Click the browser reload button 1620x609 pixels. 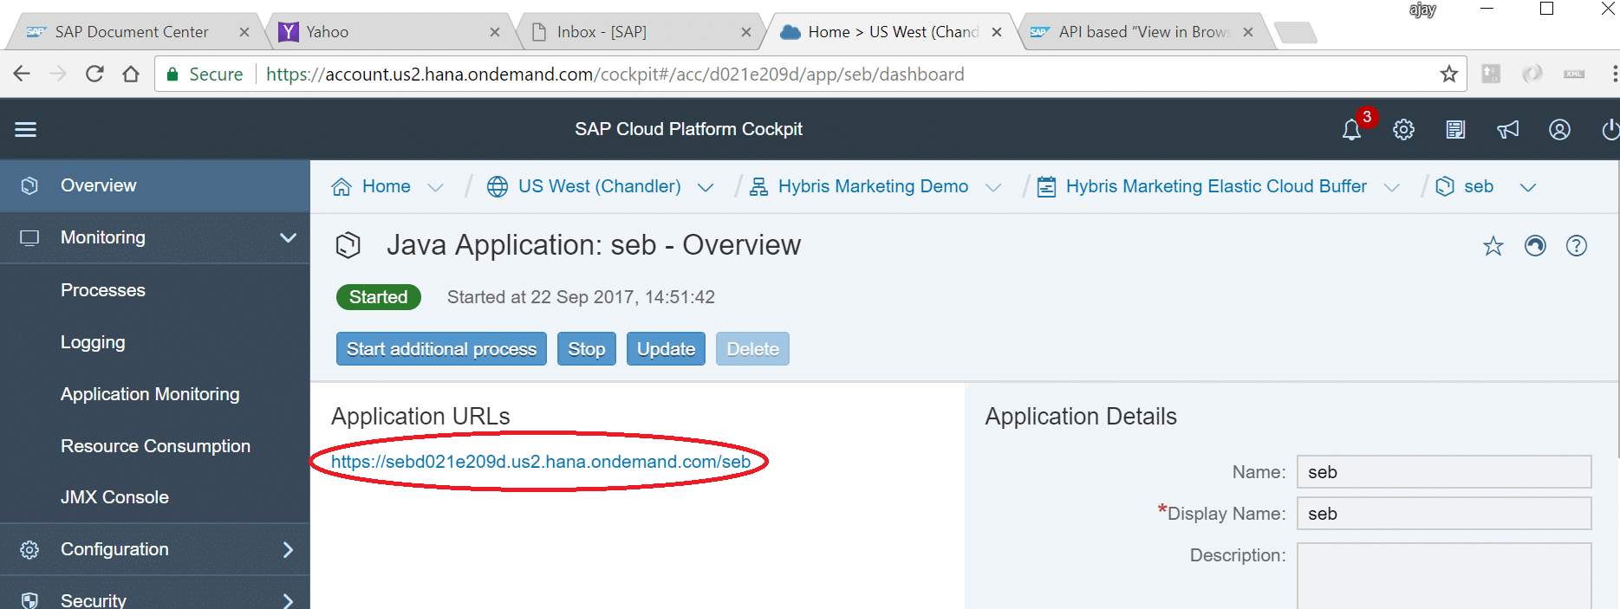pyautogui.click(x=94, y=75)
